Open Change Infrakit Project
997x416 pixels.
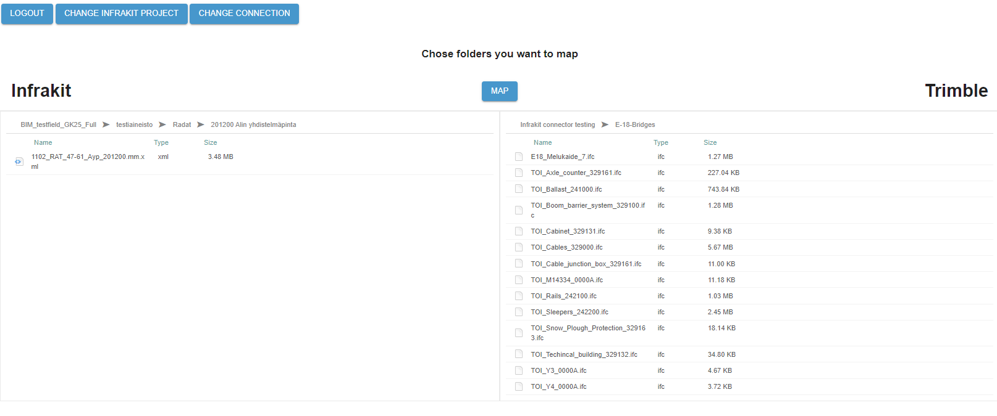pyautogui.click(x=122, y=14)
